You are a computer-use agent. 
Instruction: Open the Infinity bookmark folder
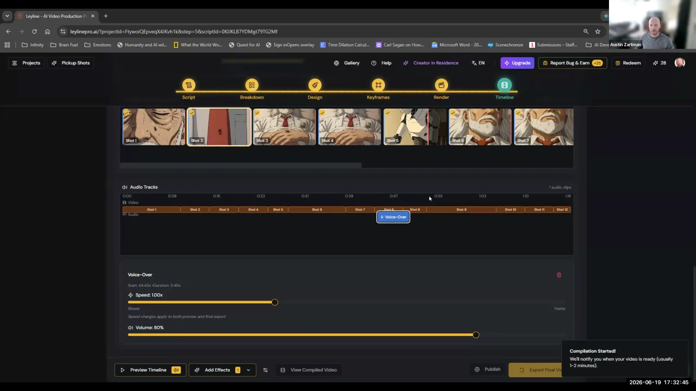[33, 45]
